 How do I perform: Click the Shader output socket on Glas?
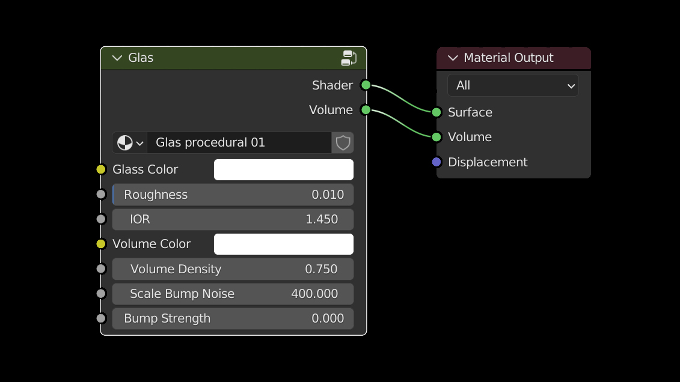[x=366, y=85]
